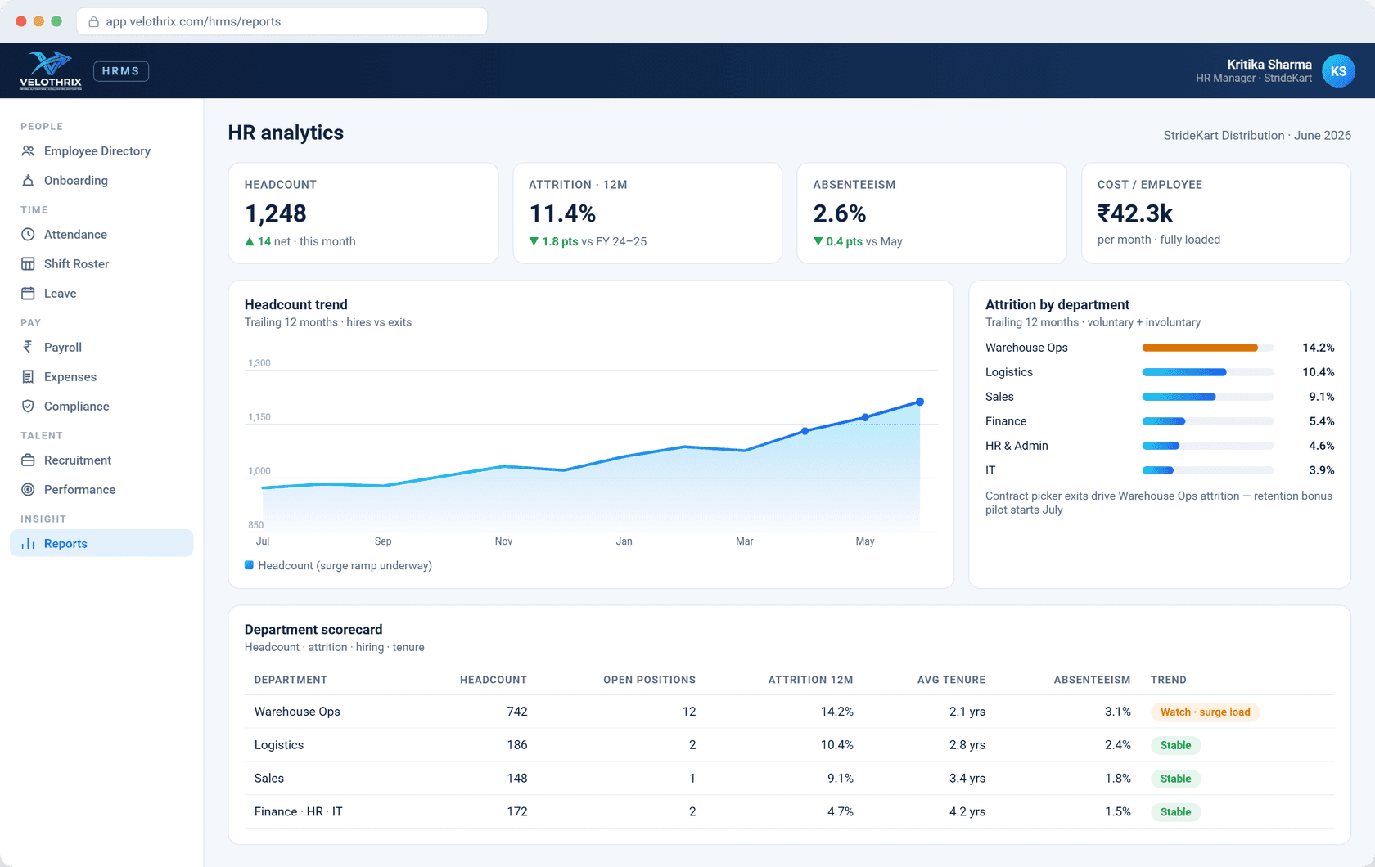Click green up arrow beside 14 net
1375x867 pixels.
coord(250,241)
